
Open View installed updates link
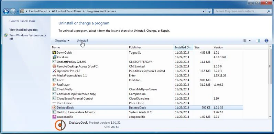click(23, 30)
